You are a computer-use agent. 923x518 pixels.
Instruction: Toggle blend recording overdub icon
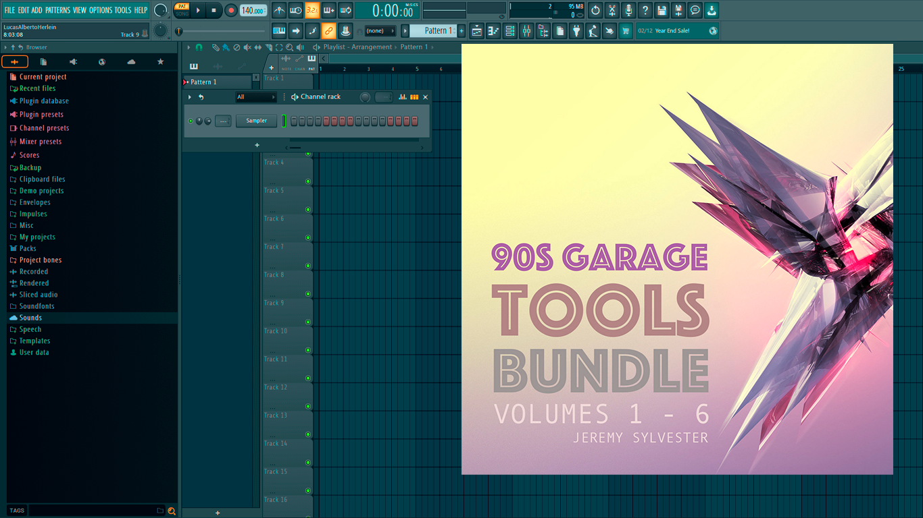pos(329,10)
